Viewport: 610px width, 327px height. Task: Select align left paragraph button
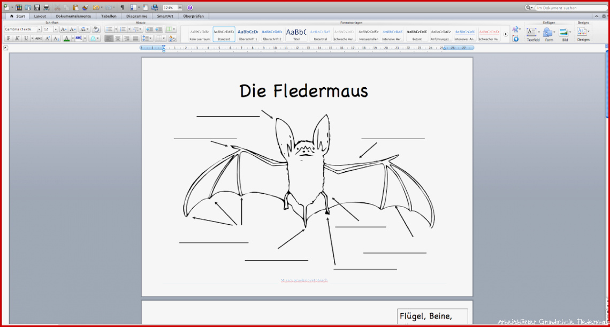[x=109, y=38]
